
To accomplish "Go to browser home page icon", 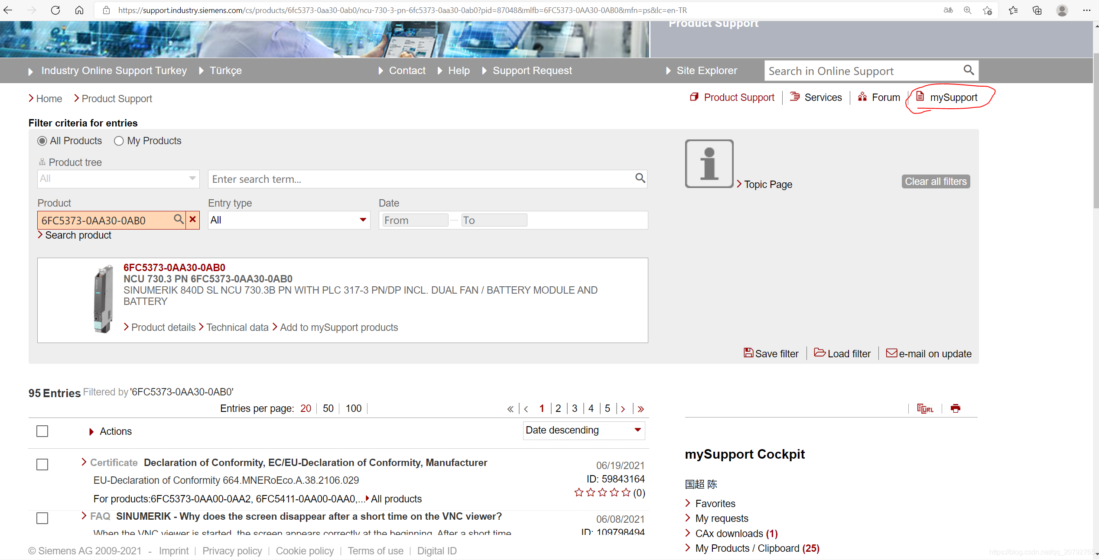I will tap(79, 10).
